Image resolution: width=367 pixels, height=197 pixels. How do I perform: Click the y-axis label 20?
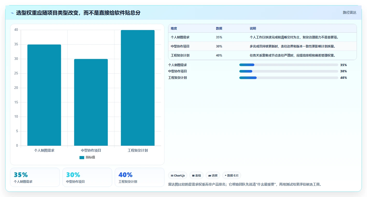(x=16, y=88)
